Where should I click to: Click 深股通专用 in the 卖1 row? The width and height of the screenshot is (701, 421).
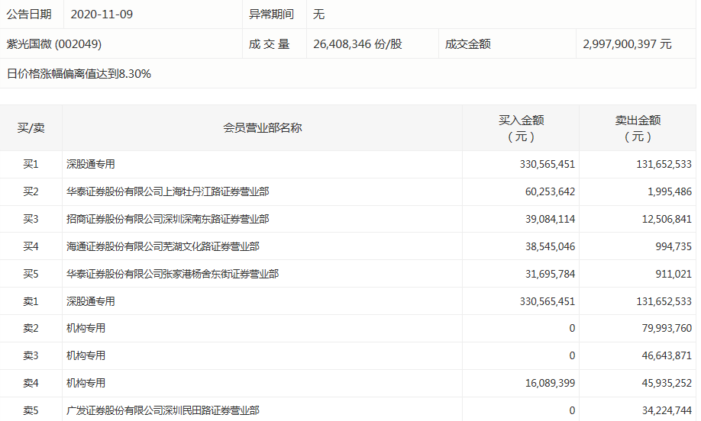tap(91, 302)
